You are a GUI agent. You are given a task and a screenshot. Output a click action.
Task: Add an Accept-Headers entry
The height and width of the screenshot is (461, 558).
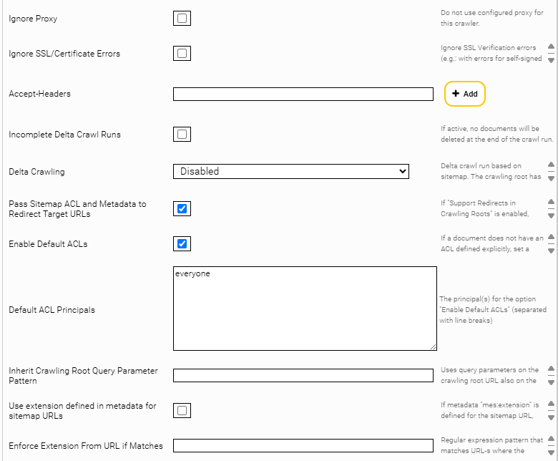click(x=464, y=94)
